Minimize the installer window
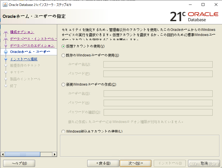 tap(190, 5)
